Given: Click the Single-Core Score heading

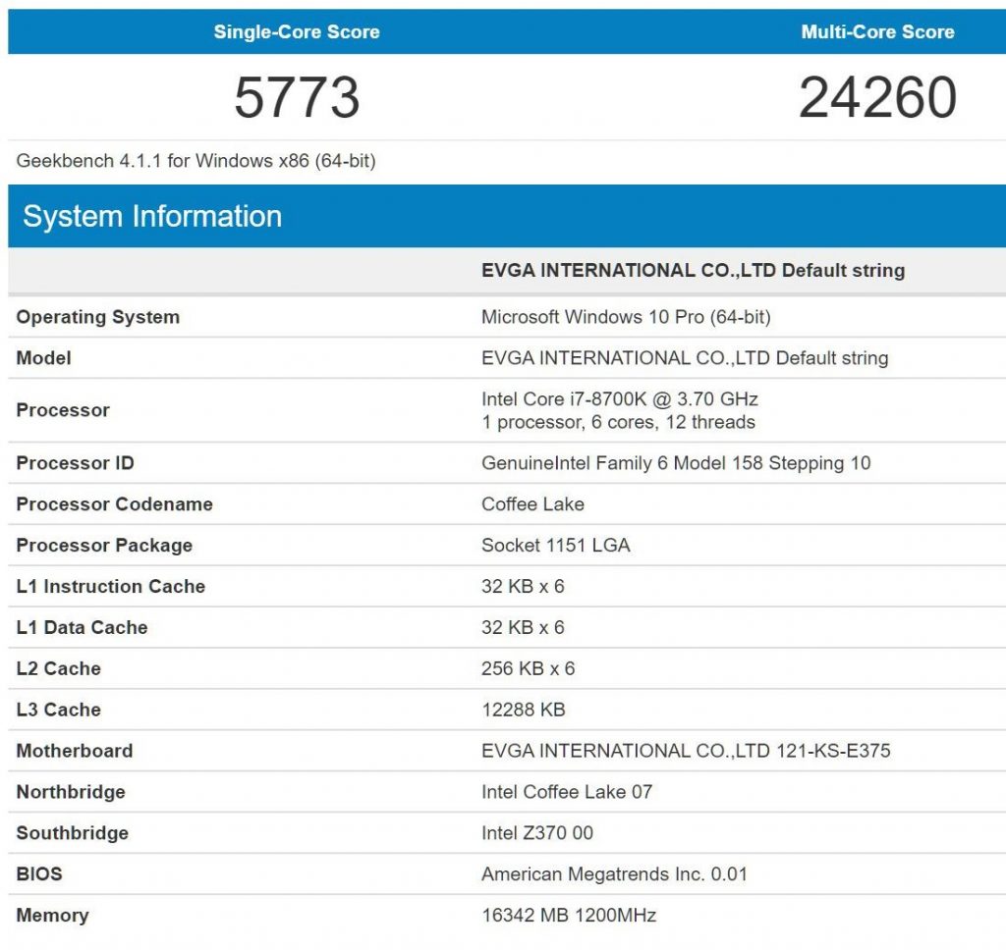Looking at the screenshot, I should coord(297,32).
